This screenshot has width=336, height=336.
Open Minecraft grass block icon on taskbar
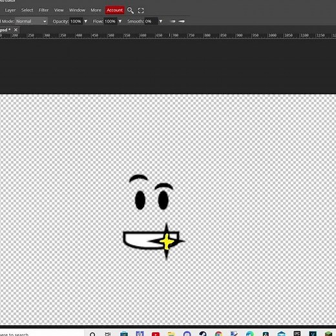coord(329,334)
